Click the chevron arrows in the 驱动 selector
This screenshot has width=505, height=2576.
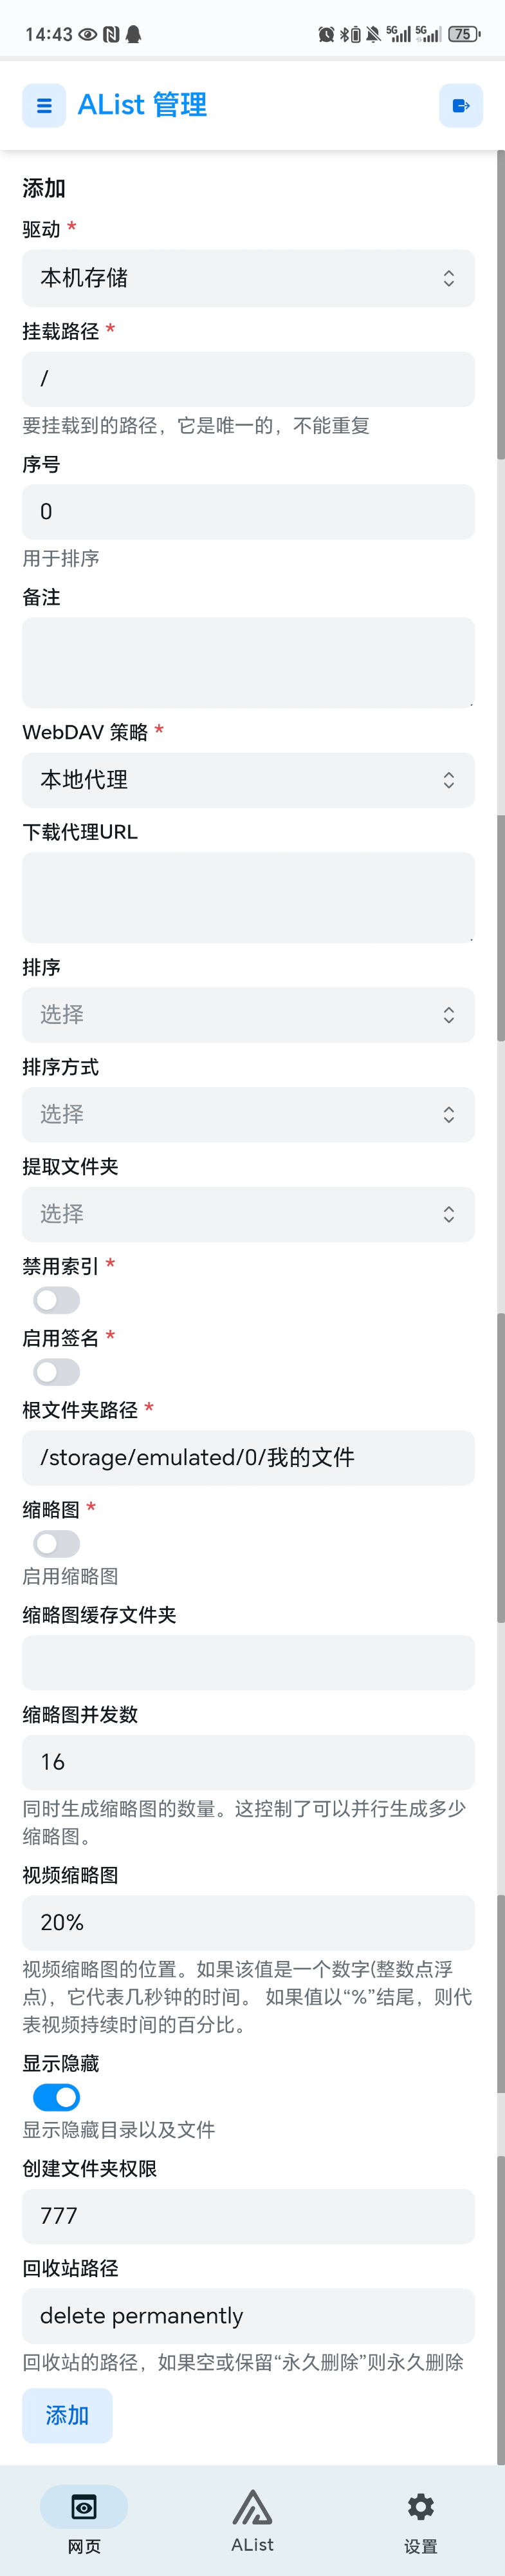pos(449,278)
